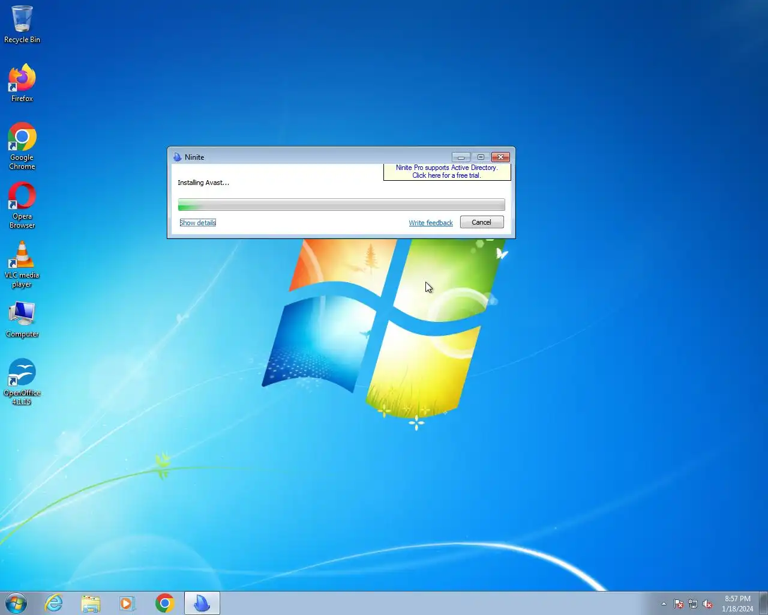
Task: Launch Internet Explorer from the taskbar
Action: [x=54, y=603]
